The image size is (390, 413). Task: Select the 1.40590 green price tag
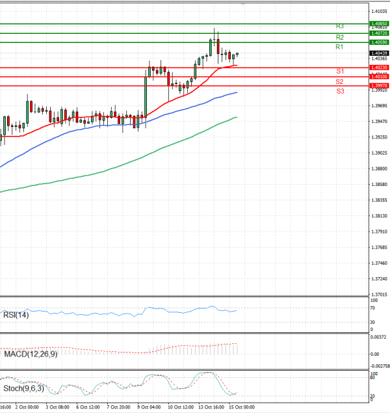379,42
